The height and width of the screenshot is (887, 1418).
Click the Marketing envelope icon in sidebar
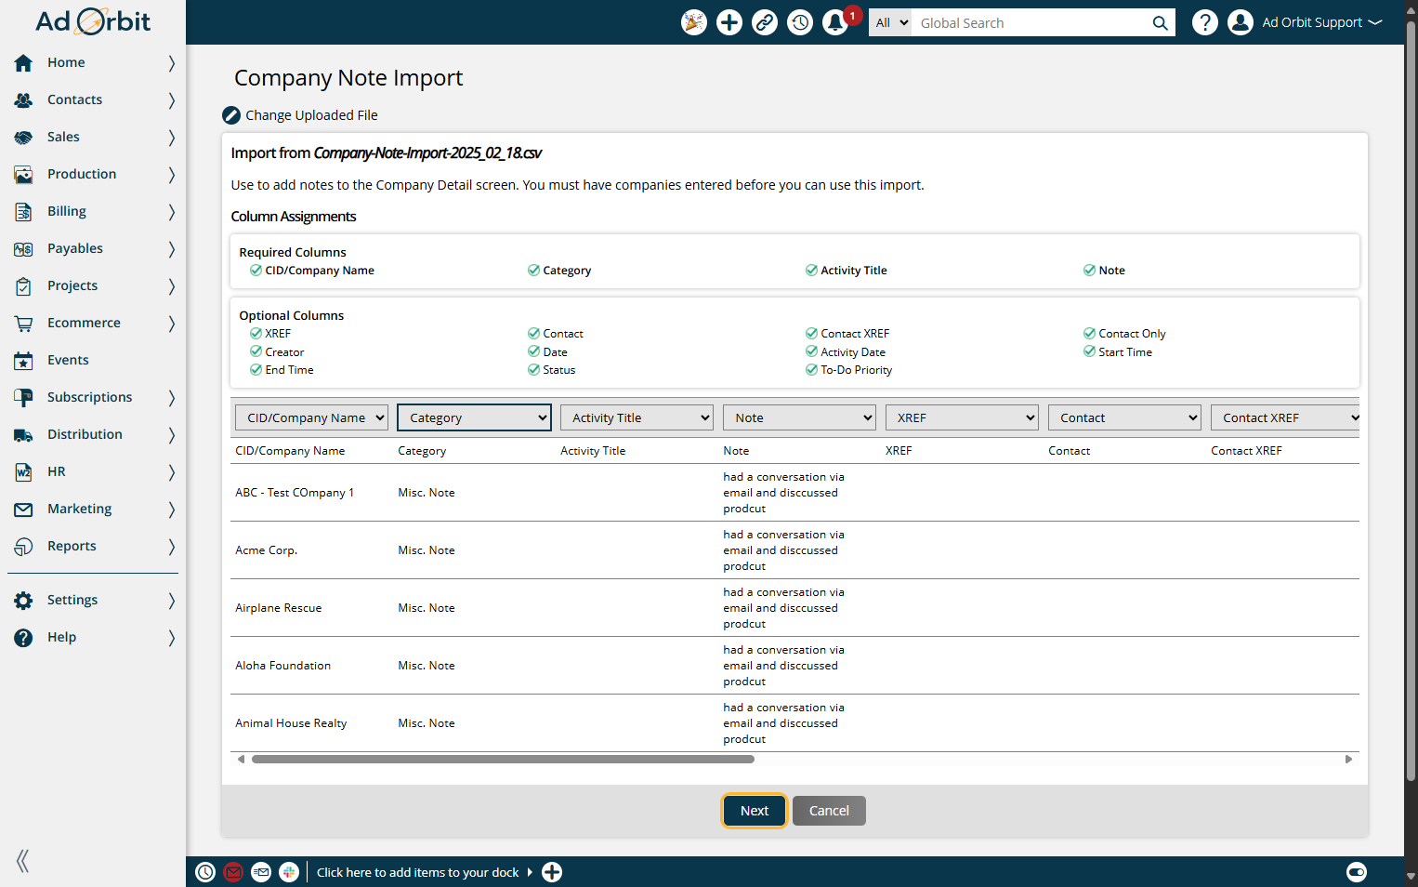(23, 509)
